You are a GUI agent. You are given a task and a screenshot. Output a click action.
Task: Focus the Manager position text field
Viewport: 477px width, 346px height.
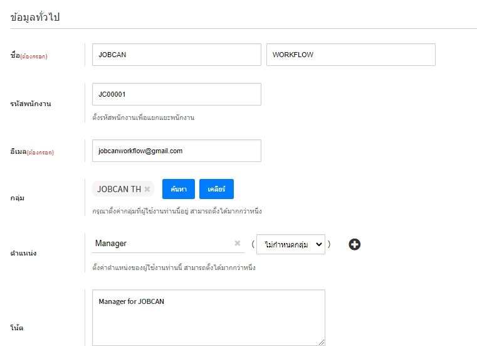coord(162,244)
